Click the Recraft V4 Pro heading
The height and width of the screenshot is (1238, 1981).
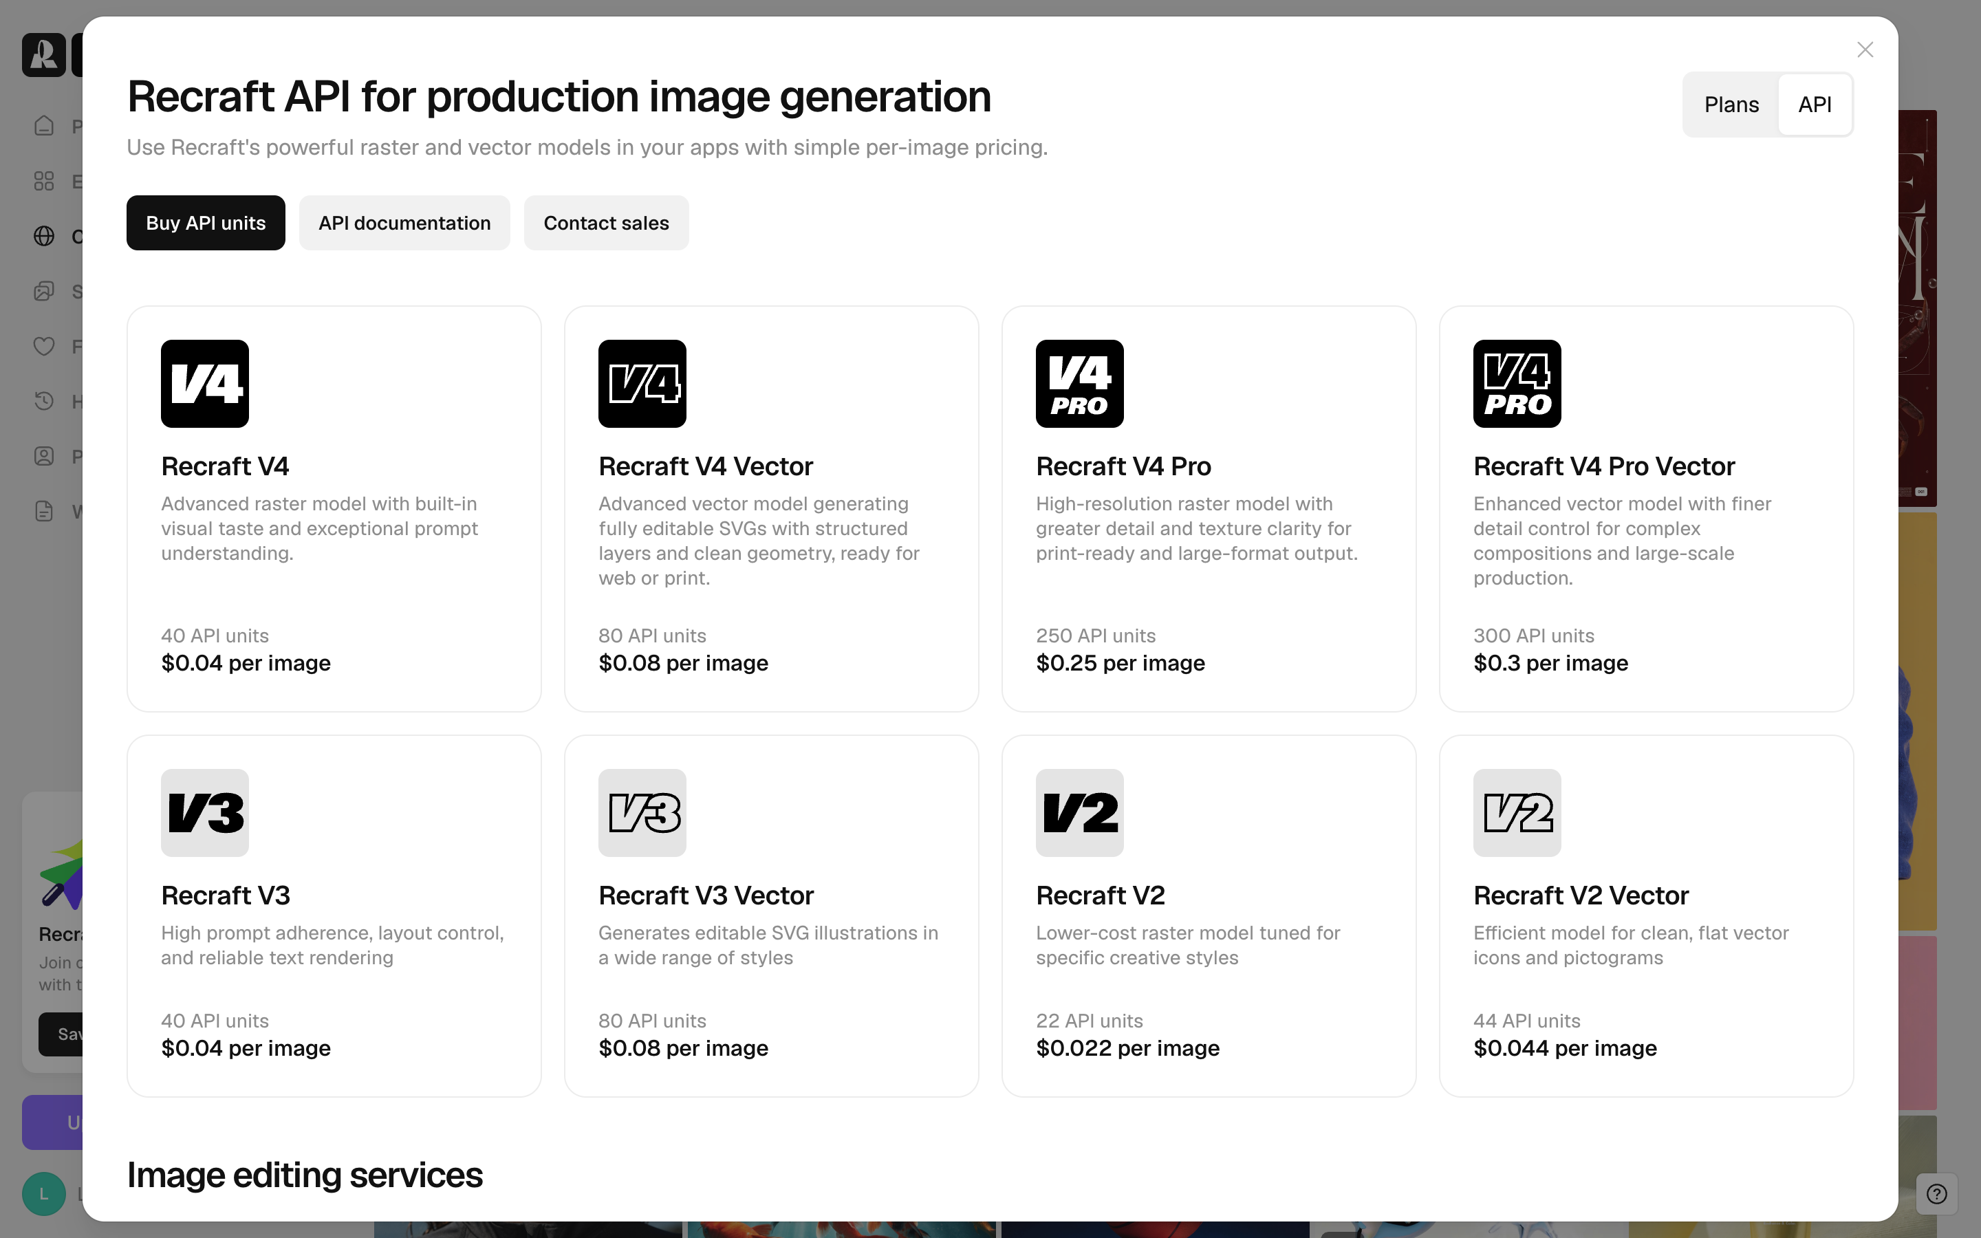[1123, 466]
